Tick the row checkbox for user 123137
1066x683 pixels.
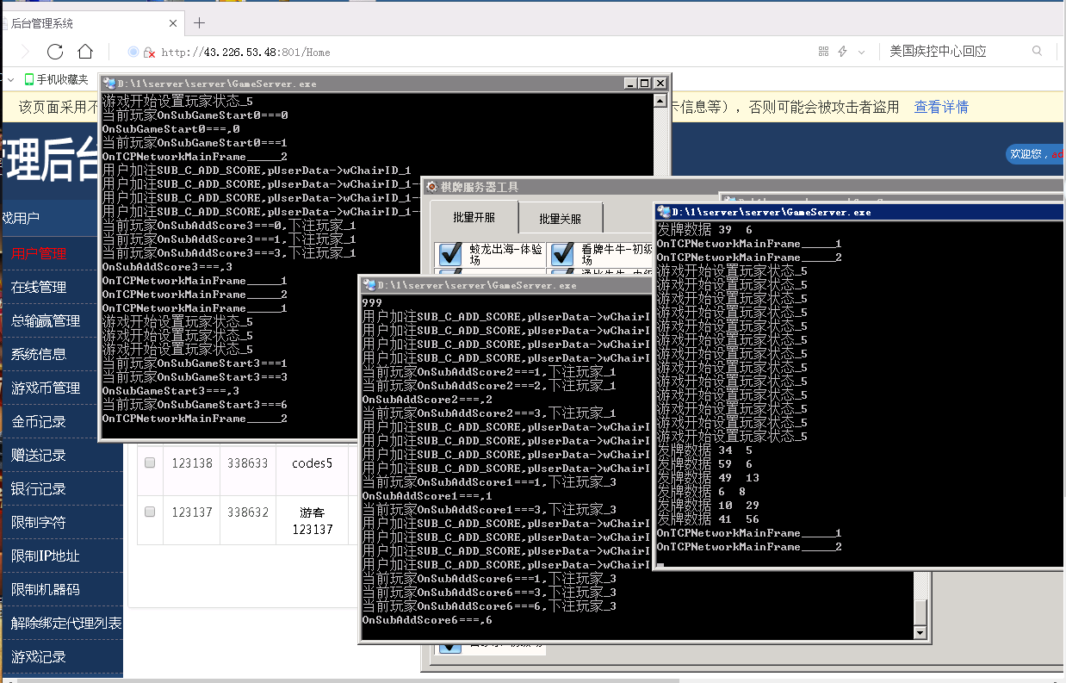(x=150, y=512)
